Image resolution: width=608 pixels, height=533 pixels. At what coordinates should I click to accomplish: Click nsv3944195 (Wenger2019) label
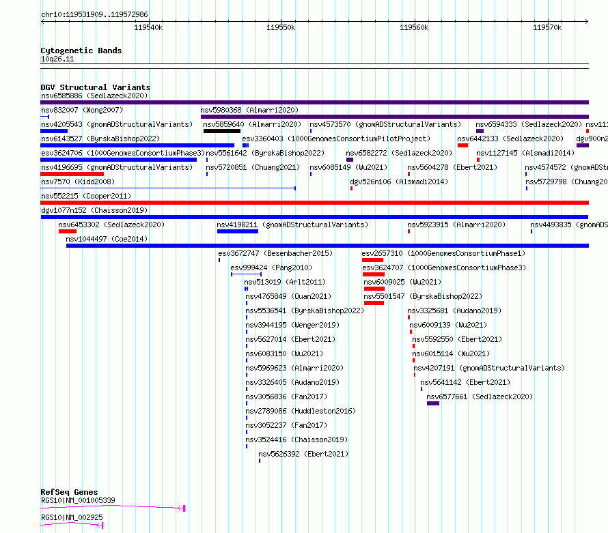292,325
